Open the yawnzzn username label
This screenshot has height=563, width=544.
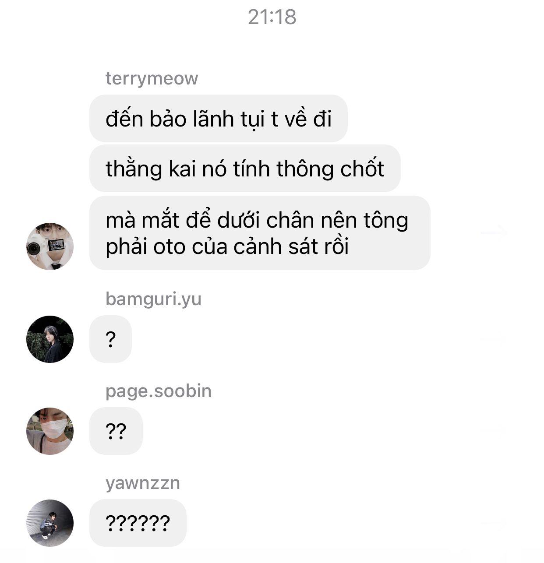[x=143, y=483]
